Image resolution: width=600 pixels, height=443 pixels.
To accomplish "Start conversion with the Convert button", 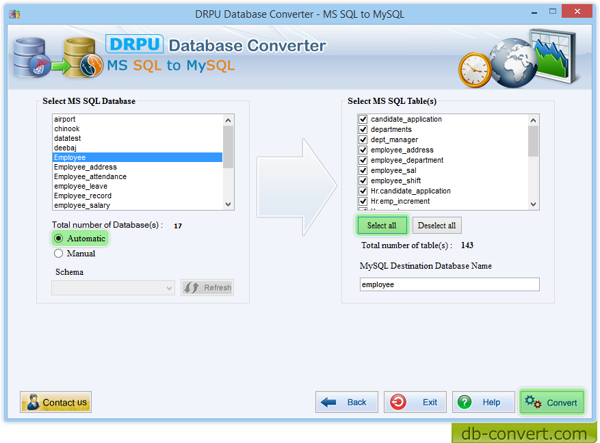I will (x=552, y=402).
